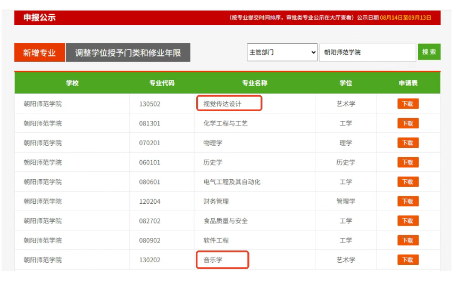Click the search field containing 朝阳师范学院

click(367, 52)
